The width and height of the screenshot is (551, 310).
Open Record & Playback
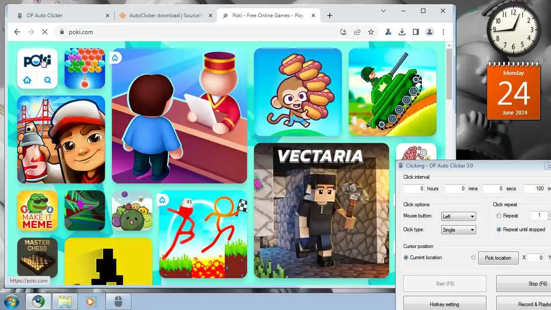tap(523, 304)
